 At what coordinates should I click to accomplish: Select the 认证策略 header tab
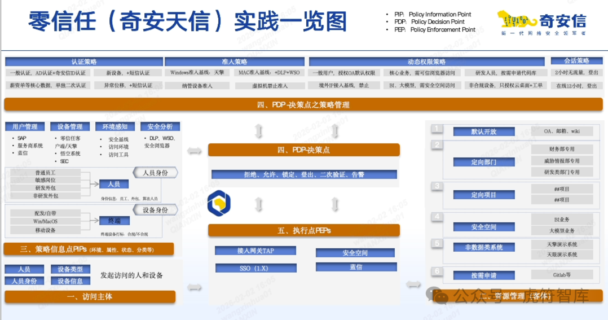pos(84,62)
